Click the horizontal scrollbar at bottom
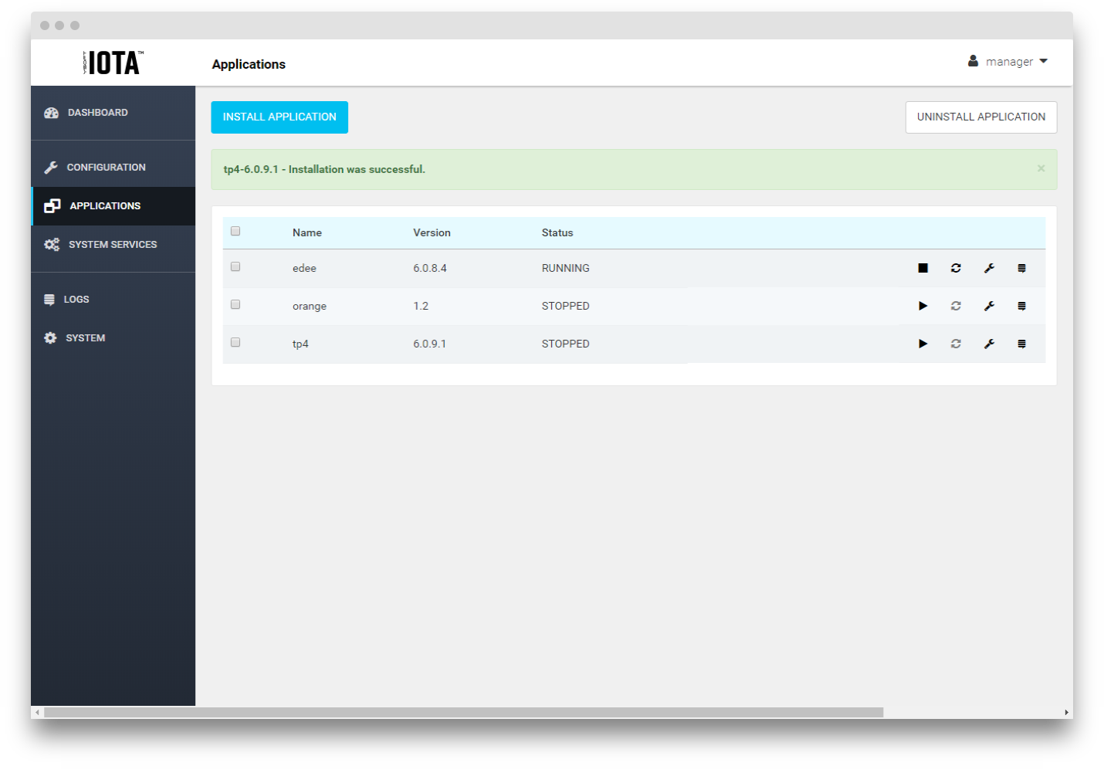Viewport: 1104px width, 773px height. 463,712
